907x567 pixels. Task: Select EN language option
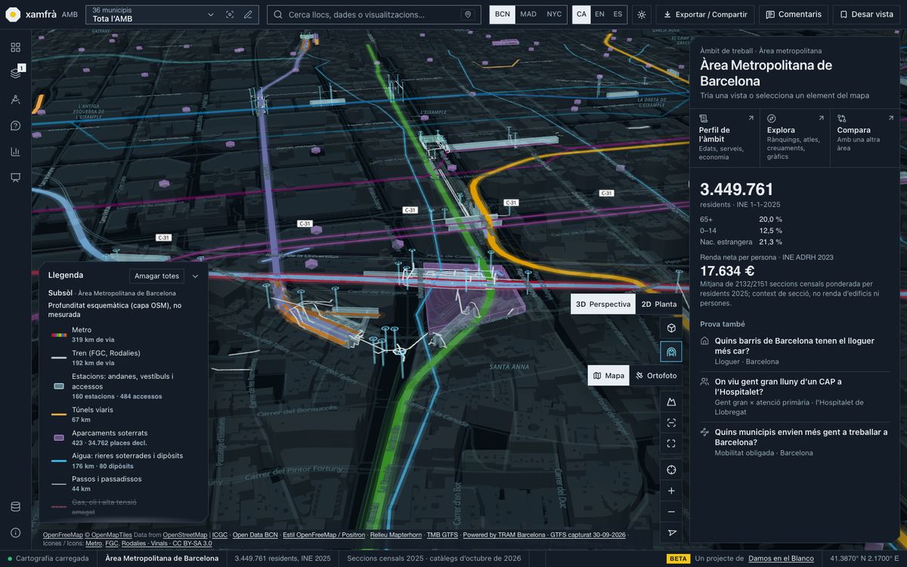point(599,14)
